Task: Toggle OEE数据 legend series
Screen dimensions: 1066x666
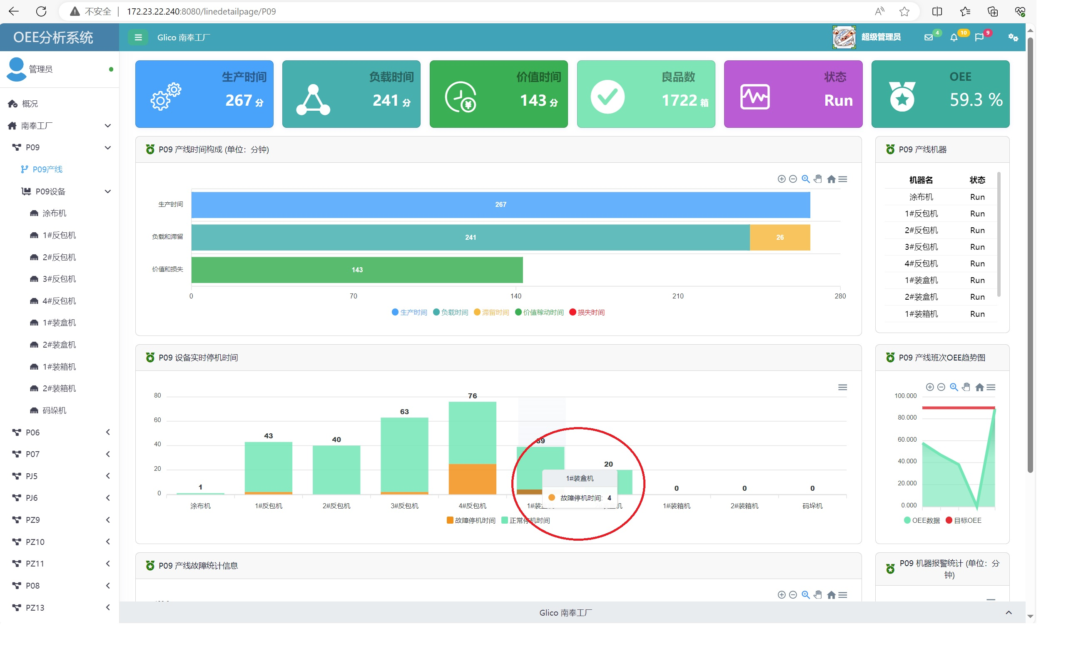Action: [922, 520]
